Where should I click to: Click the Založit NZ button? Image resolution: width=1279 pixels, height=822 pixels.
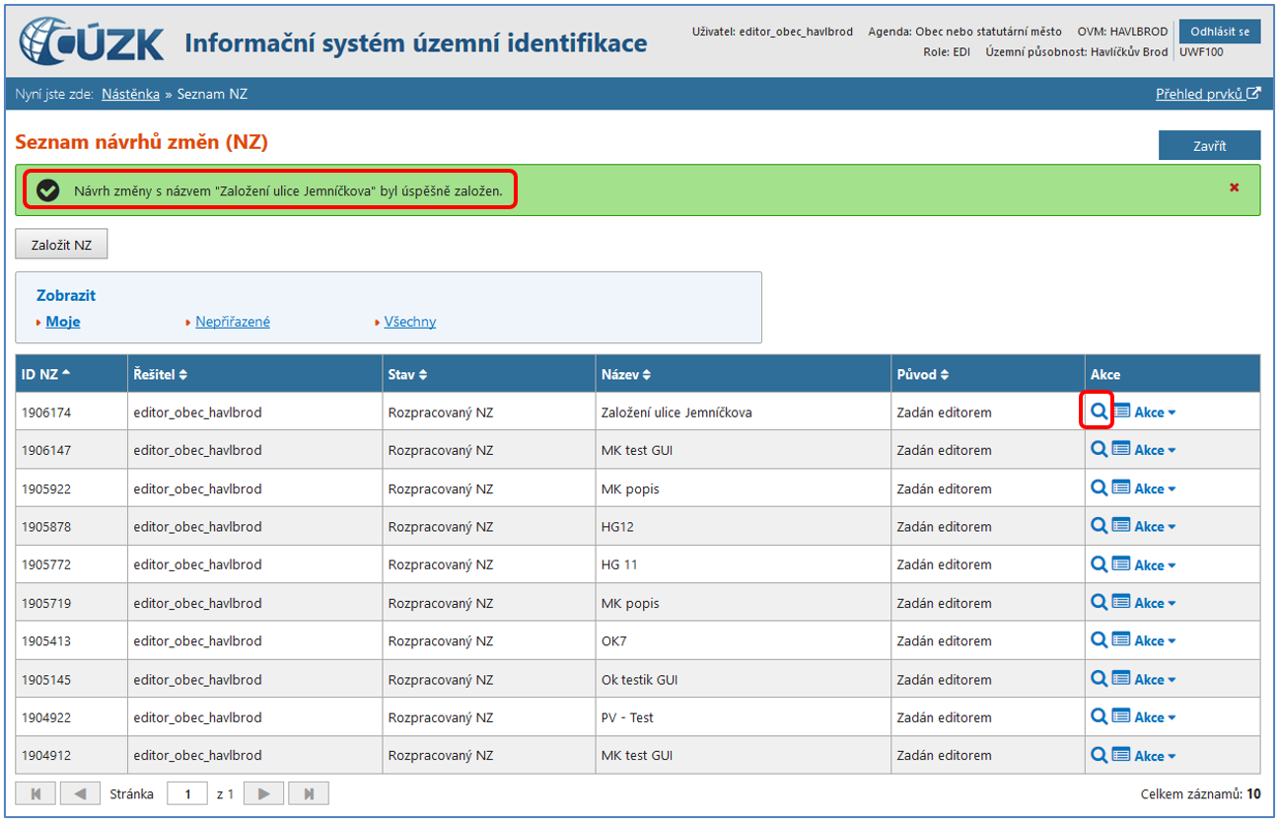click(61, 245)
